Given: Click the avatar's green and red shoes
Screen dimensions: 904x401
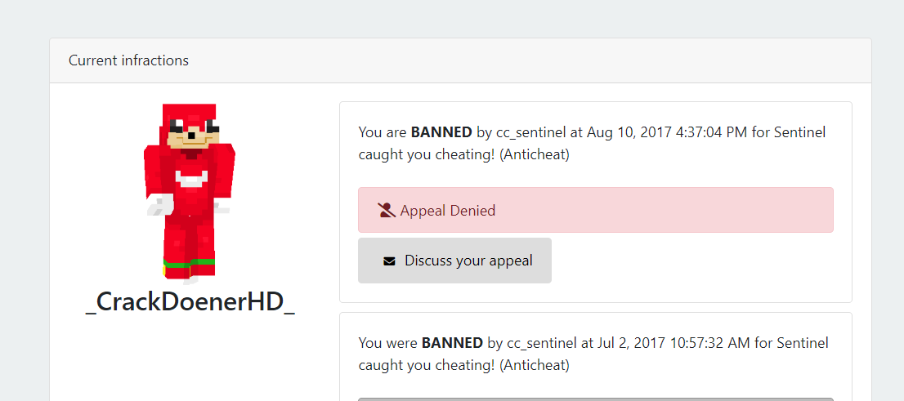Looking at the screenshot, I should point(189,270).
